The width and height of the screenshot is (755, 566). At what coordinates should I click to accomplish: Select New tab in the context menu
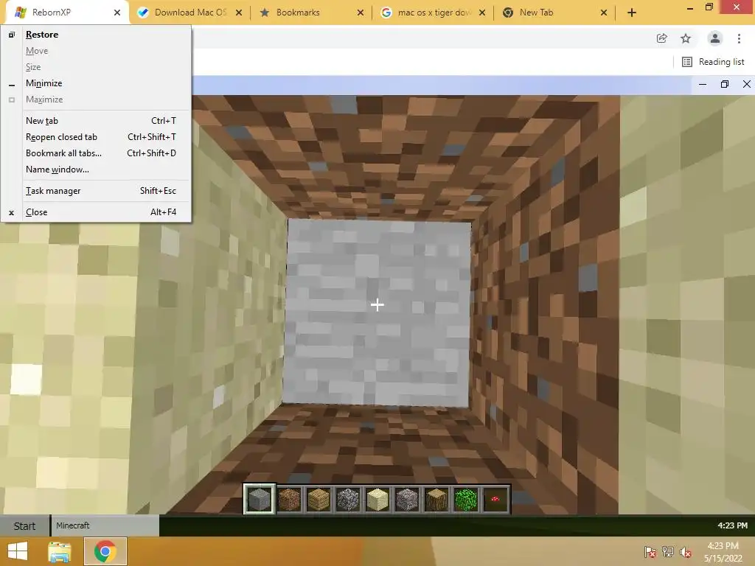(96, 121)
